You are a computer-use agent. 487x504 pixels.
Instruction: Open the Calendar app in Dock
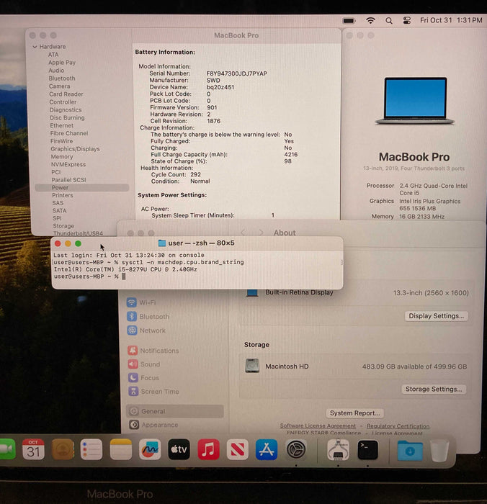33,449
